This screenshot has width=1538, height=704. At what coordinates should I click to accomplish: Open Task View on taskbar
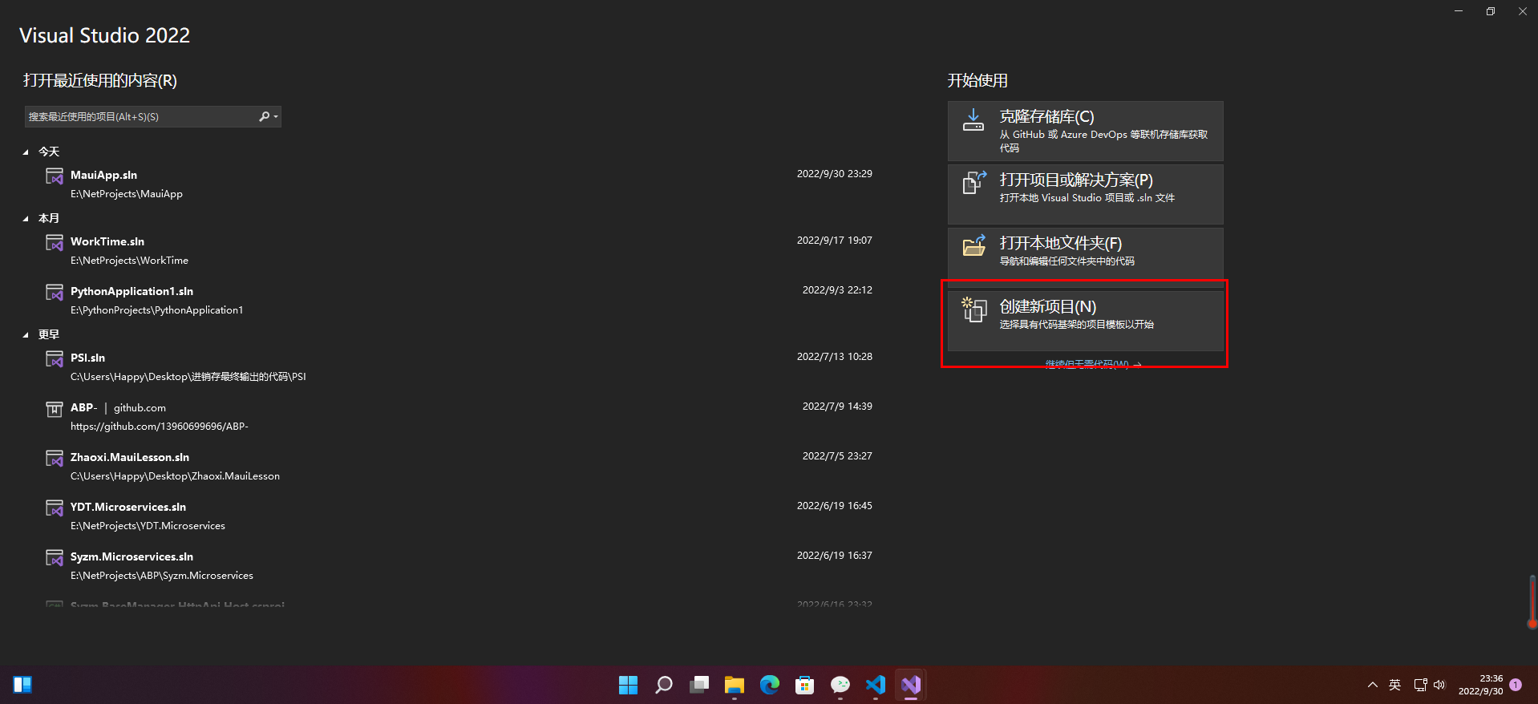(699, 685)
